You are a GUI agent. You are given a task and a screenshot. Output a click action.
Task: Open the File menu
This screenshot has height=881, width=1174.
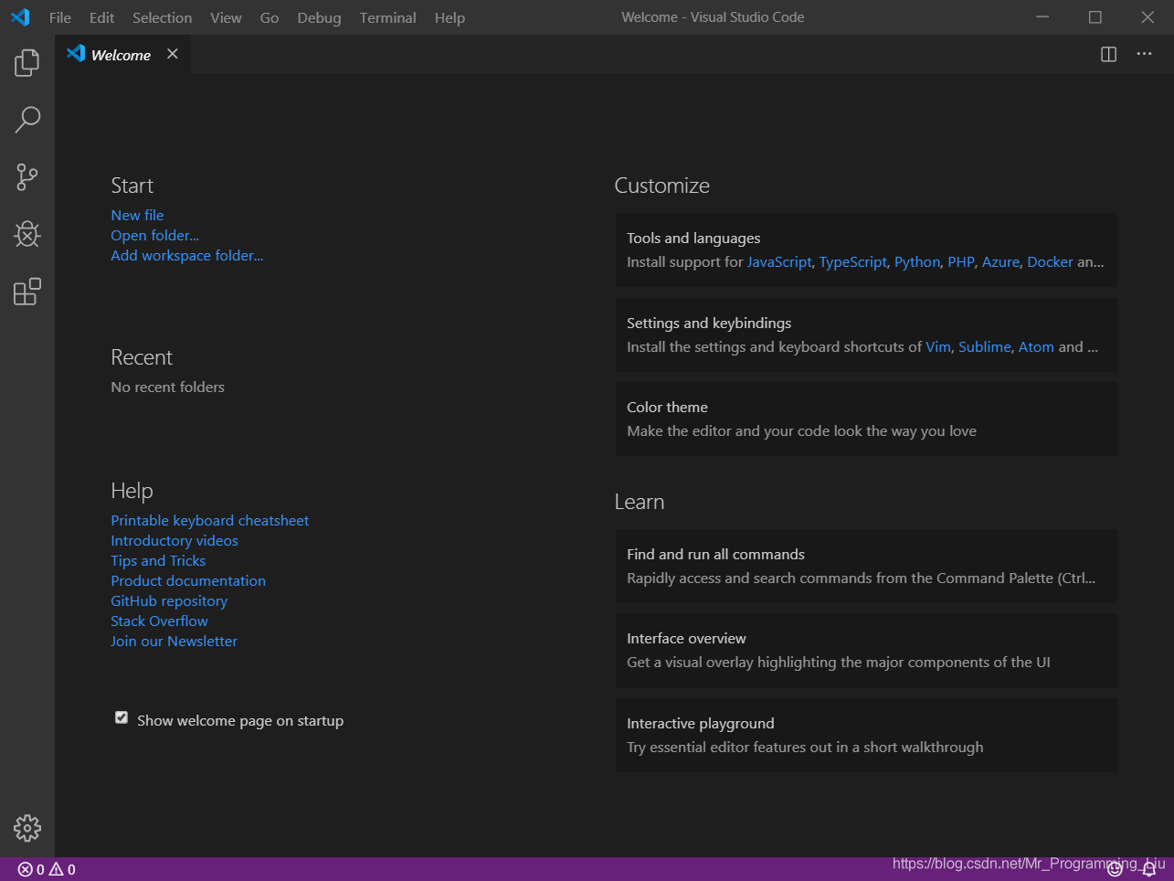point(60,17)
